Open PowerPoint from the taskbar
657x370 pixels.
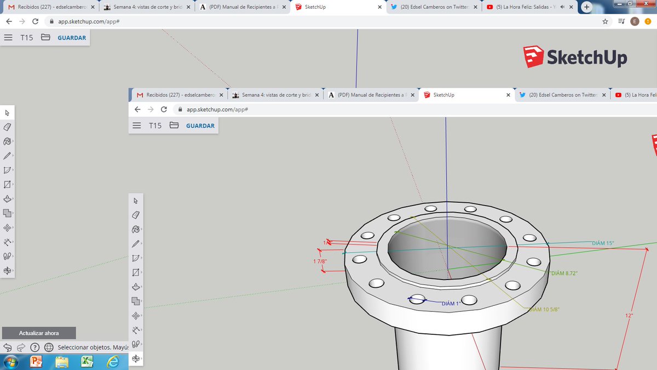37,362
